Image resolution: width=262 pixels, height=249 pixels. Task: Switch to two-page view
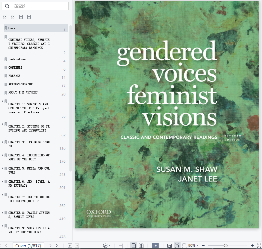(x=141, y=246)
